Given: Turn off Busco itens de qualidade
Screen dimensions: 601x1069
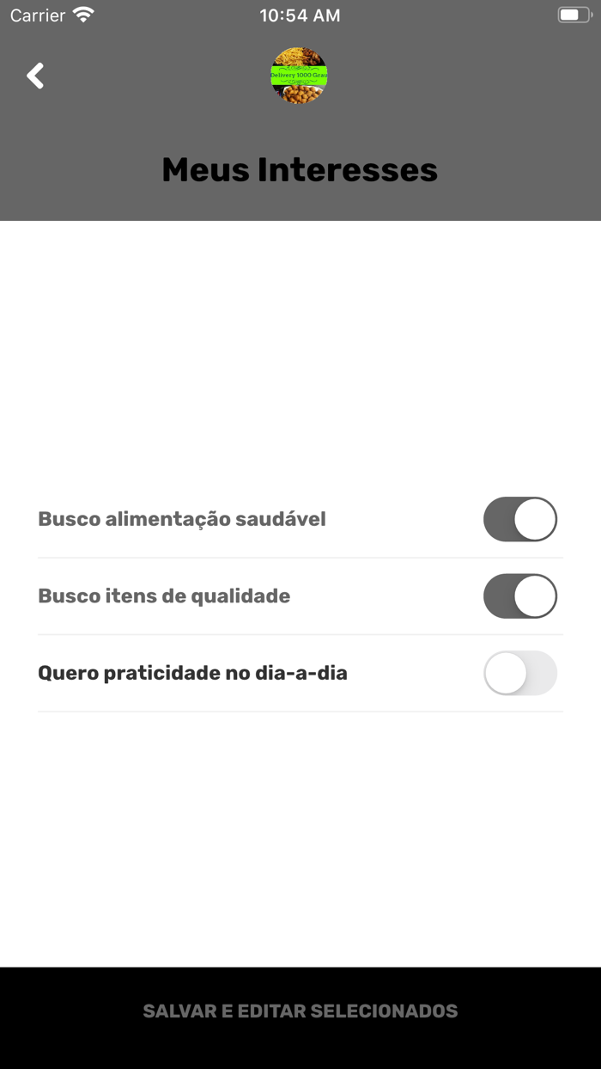Looking at the screenshot, I should (x=520, y=596).
